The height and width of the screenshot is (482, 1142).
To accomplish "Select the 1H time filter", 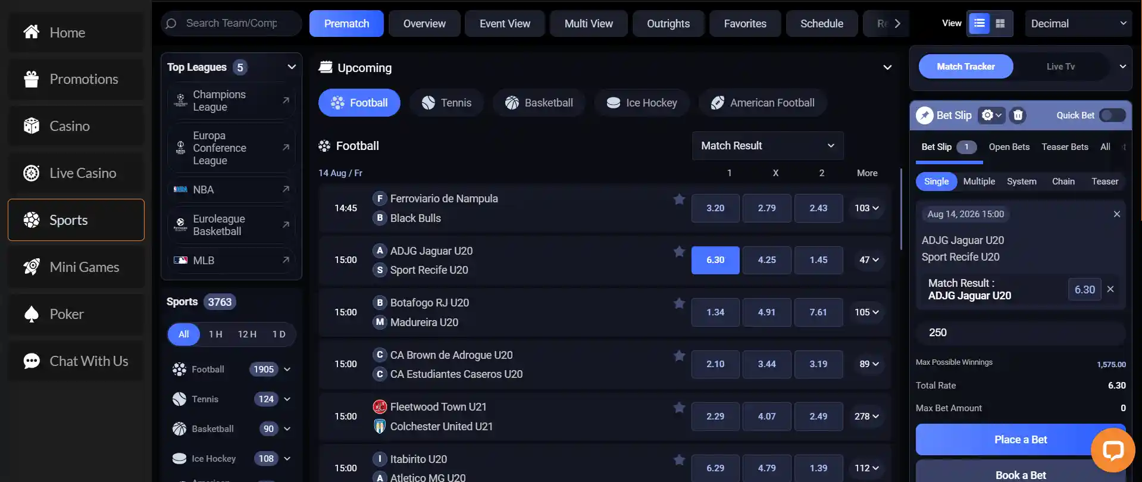I will point(215,334).
